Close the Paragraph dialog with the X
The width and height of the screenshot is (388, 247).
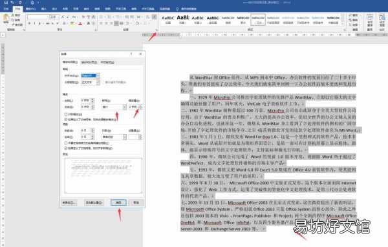[x=140, y=54]
